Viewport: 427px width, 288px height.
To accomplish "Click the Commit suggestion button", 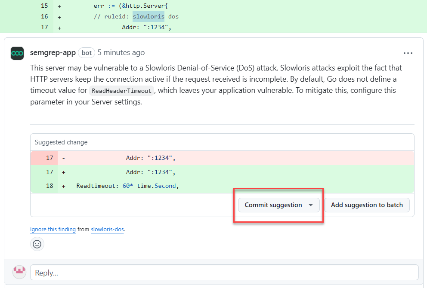I will (273, 205).
